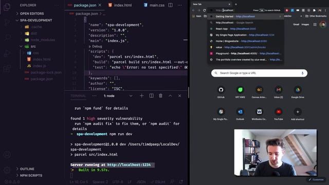This screenshot has width=329, height=185.
Task: Switch to the main.css editor tab
Action: (x=154, y=5)
